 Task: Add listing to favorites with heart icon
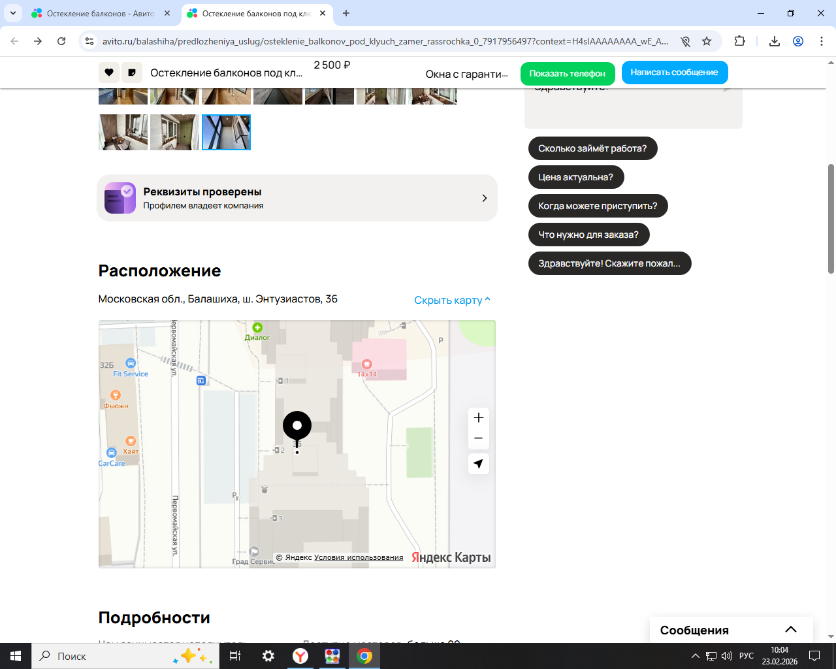pyautogui.click(x=109, y=73)
